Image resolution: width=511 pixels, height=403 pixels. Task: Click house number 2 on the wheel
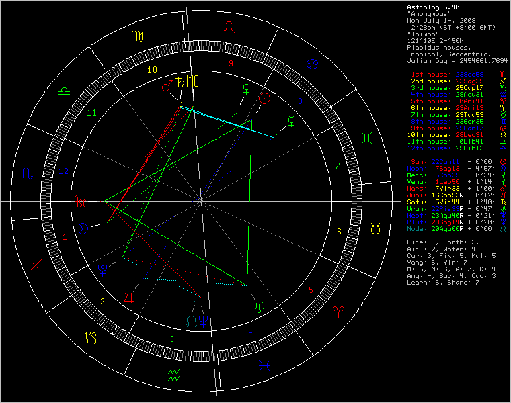coord(102,302)
